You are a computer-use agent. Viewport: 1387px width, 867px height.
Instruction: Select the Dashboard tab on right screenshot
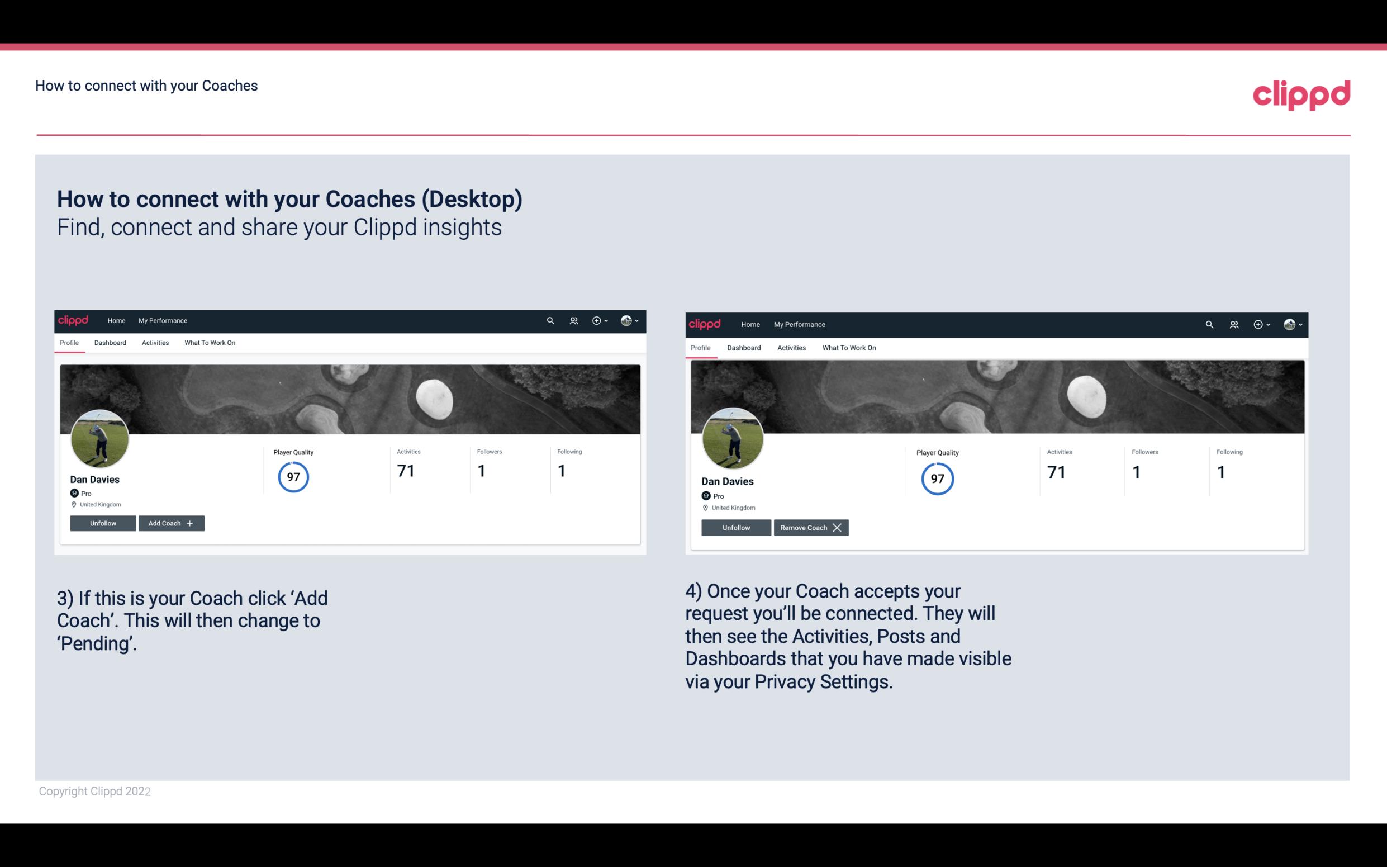[744, 348]
